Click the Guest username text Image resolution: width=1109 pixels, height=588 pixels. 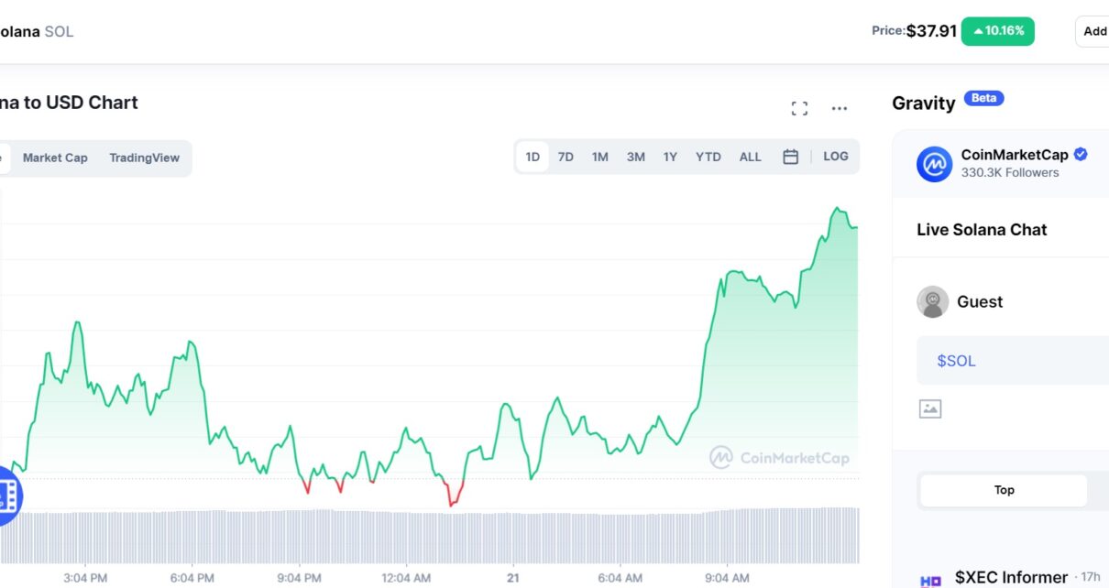tap(980, 301)
